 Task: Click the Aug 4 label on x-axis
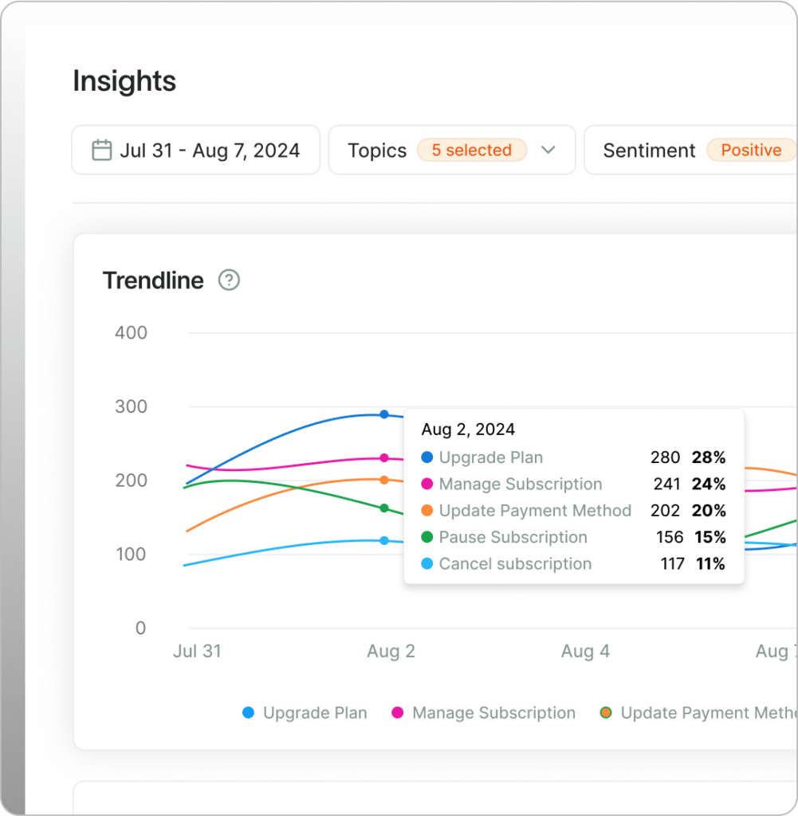tap(585, 651)
